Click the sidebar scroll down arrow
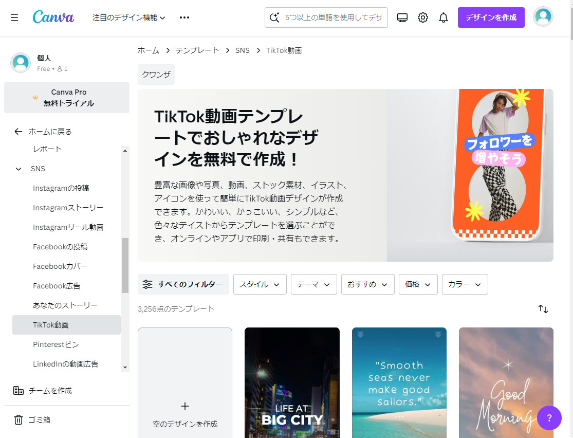The height and width of the screenshot is (438, 573). coord(125,368)
